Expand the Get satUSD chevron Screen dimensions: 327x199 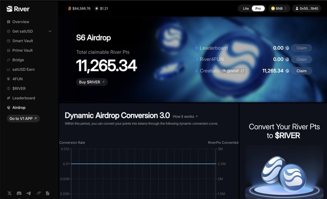50,31
